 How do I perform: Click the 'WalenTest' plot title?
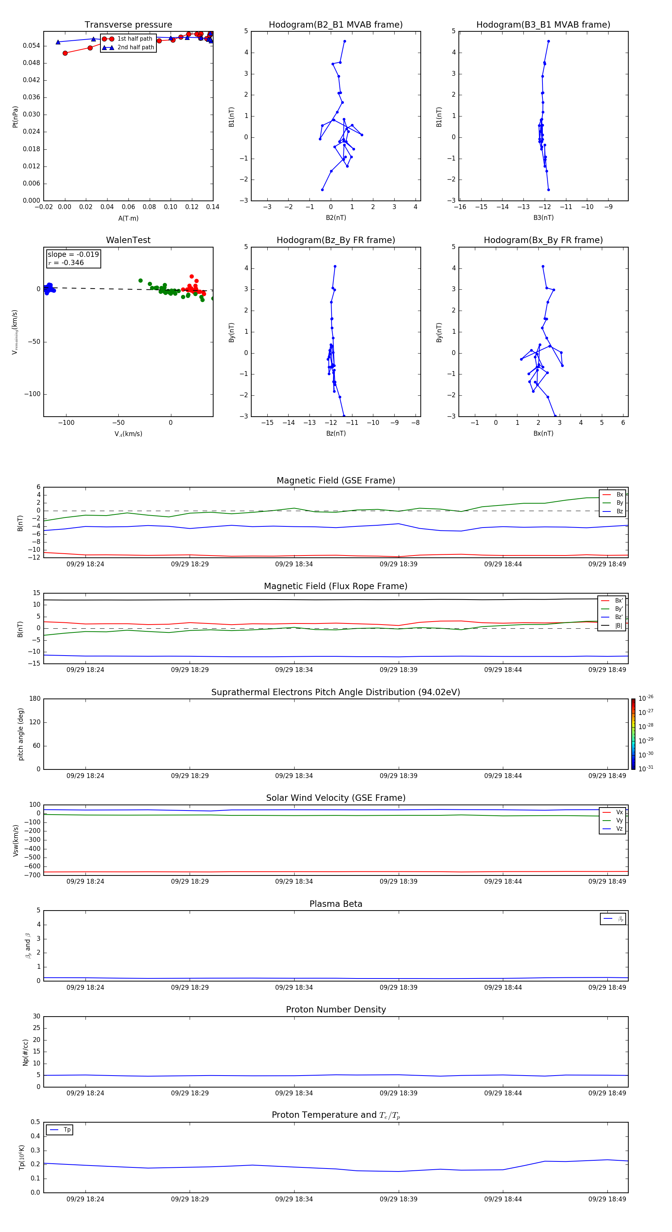coord(128,240)
